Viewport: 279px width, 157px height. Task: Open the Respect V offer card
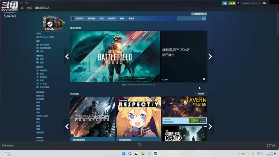coord(138,119)
